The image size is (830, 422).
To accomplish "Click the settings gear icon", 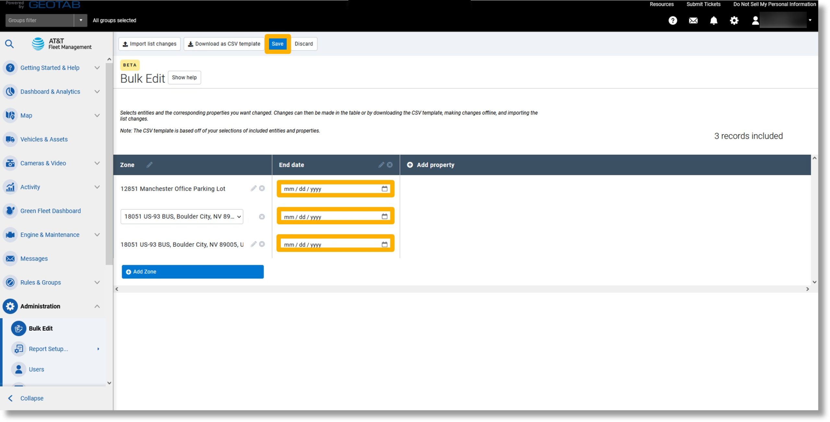I will pyautogui.click(x=734, y=20).
